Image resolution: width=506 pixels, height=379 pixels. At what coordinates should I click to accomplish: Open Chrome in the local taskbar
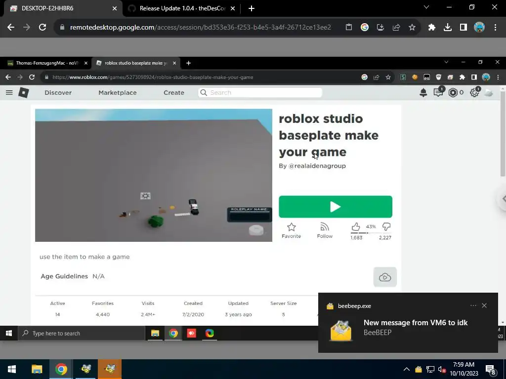(61, 369)
